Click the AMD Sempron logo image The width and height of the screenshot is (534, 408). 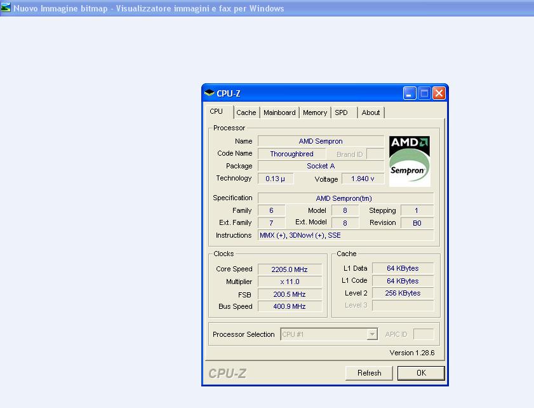[410, 161]
